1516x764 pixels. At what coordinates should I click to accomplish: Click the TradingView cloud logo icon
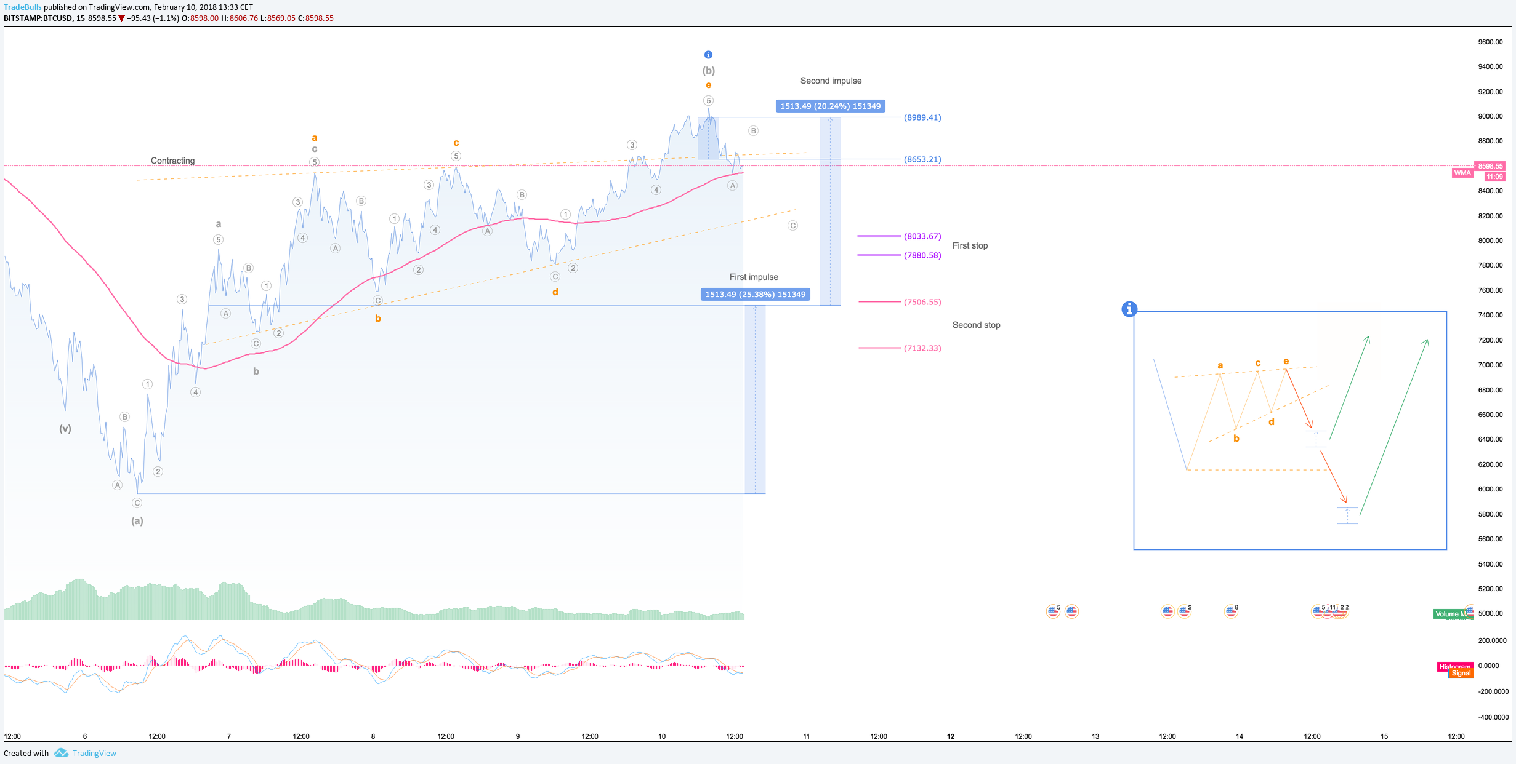click(61, 752)
